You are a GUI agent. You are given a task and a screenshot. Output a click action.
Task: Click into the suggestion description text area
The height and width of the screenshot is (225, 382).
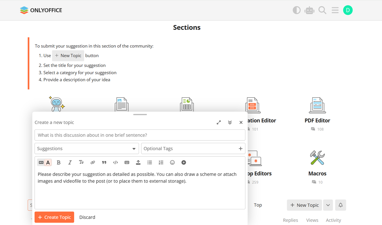coord(140,189)
